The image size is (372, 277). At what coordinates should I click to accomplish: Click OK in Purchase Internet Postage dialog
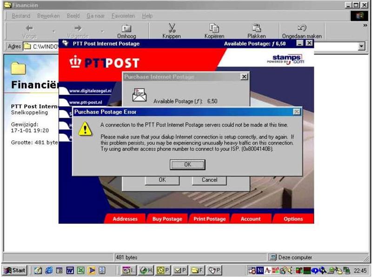[162, 180]
